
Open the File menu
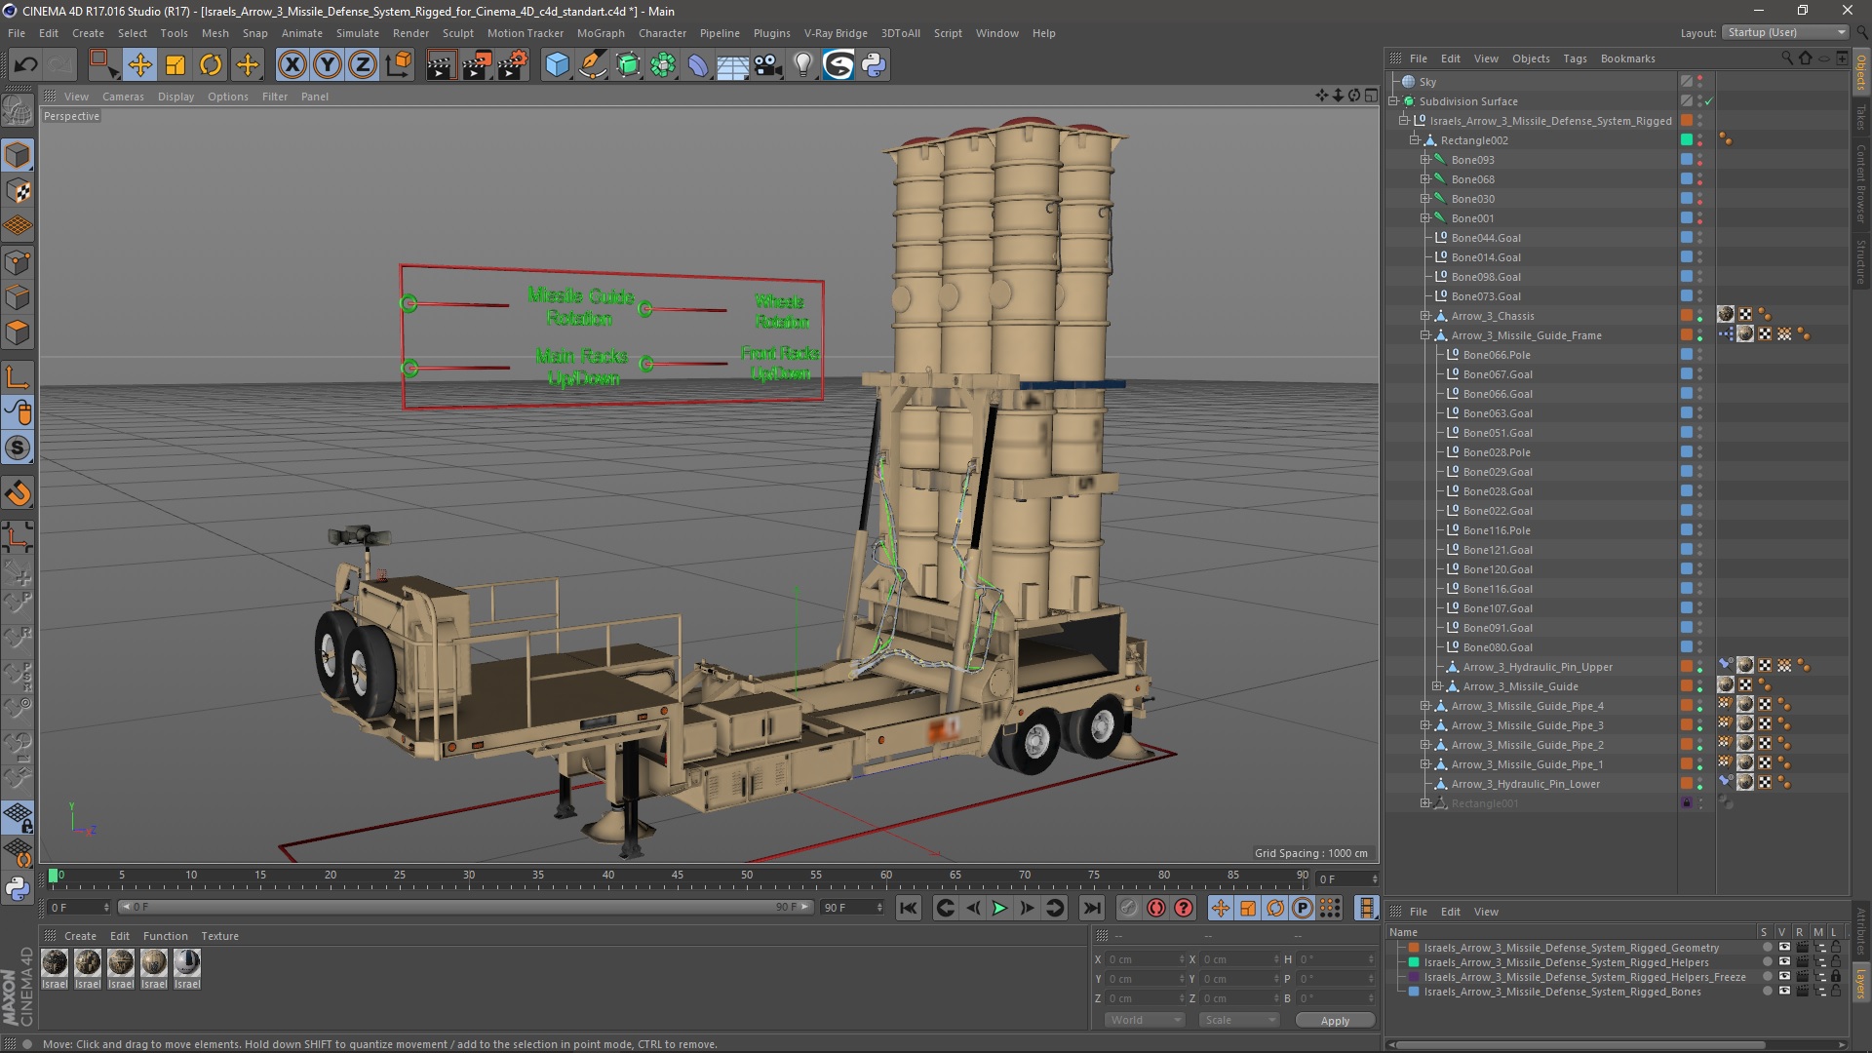tap(17, 33)
